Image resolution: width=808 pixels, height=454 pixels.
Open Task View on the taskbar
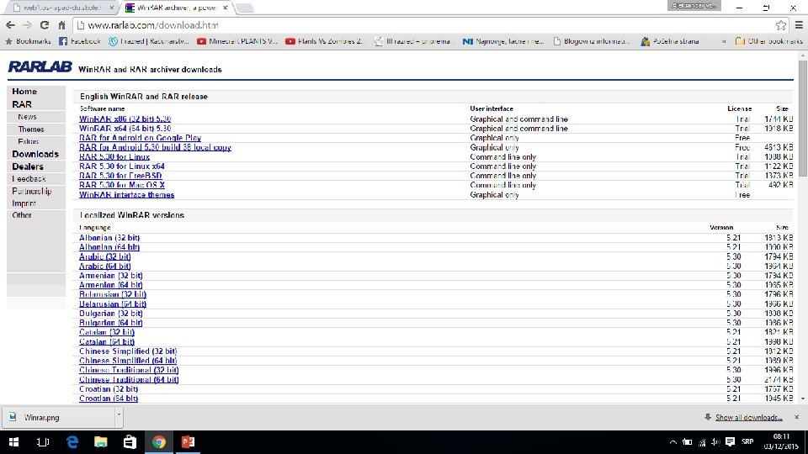click(x=43, y=442)
